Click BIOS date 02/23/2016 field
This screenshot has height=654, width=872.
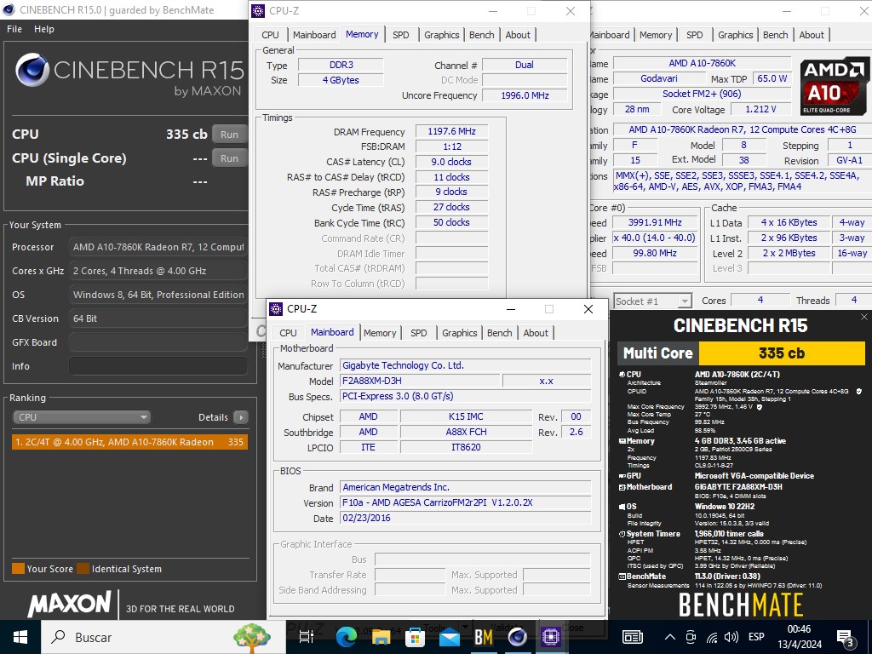pyautogui.click(x=466, y=518)
